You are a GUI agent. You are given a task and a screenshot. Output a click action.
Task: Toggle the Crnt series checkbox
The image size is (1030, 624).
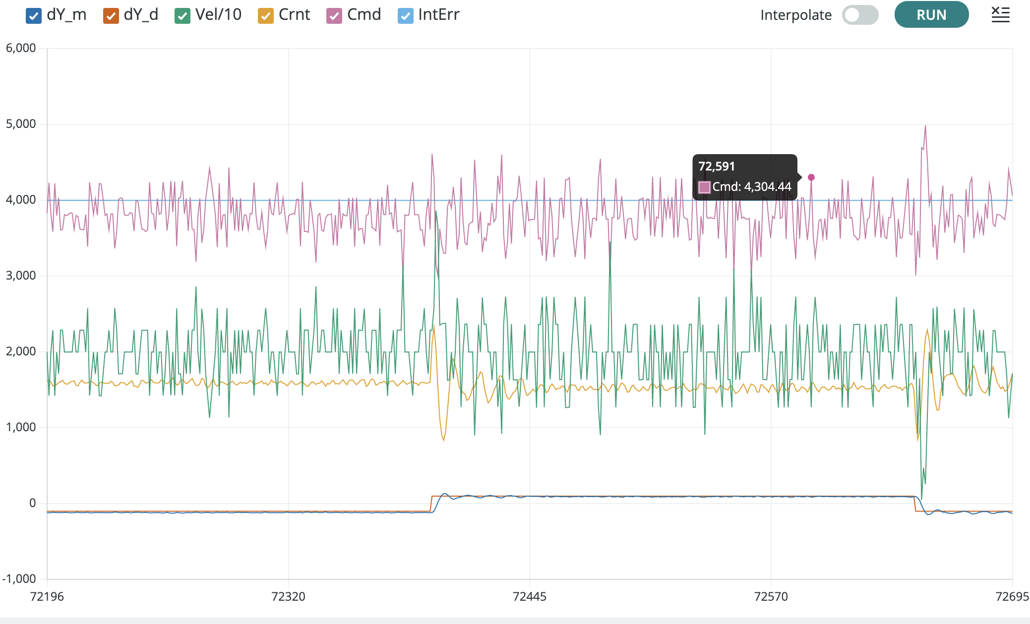click(266, 16)
